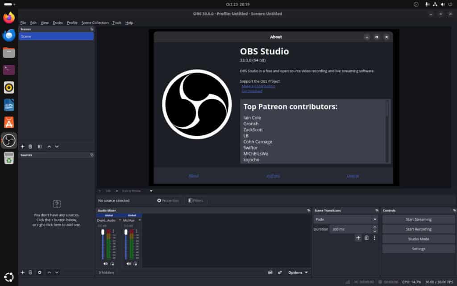Open the Edit menu
457x286 pixels.
pyautogui.click(x=33, y=23)
